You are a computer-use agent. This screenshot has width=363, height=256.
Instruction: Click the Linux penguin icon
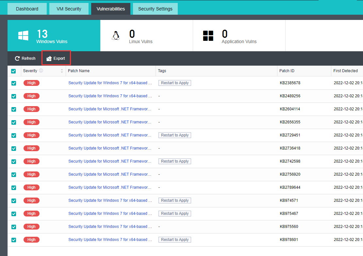116,36
